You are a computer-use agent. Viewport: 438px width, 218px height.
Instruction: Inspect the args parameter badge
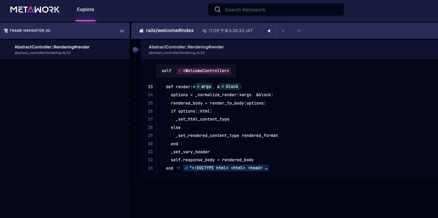click(x=204, y=87)
